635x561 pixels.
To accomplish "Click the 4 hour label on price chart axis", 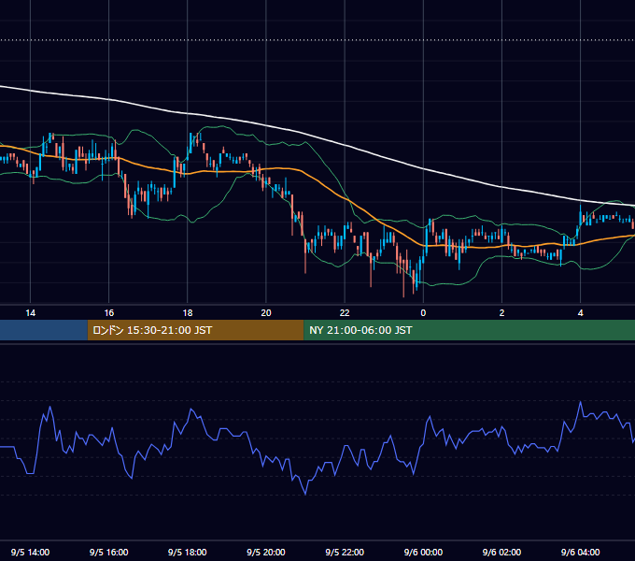I will [x=580, y=313].
